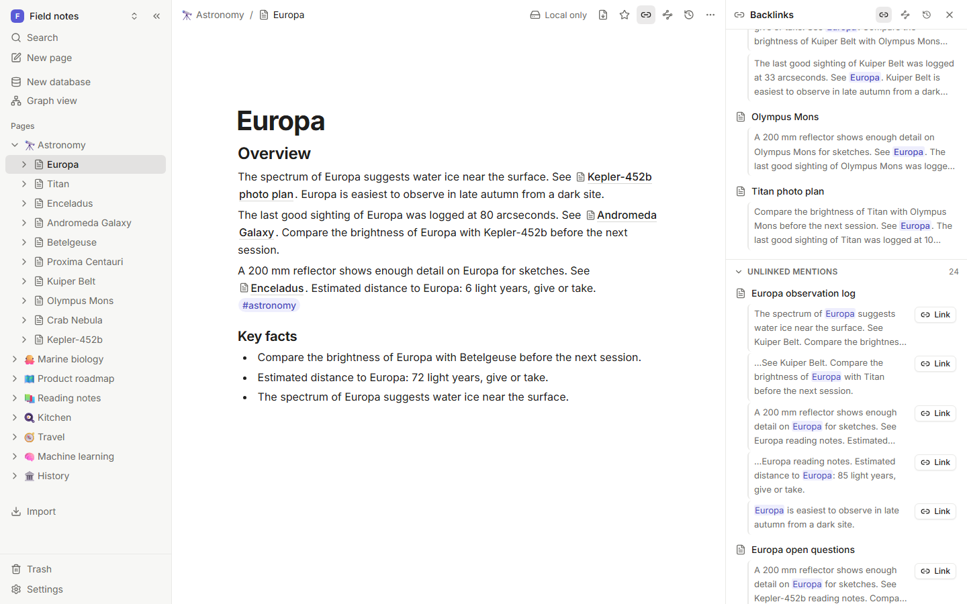This screenshot has width=967, height=604.
Task: Favorite this page with star icon
Action: pyautogui.click(x=625, y=15)
